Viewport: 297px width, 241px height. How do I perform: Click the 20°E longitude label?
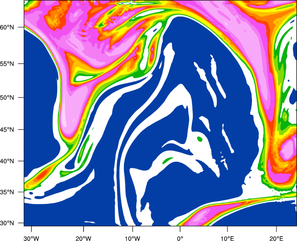pos(276,238)
